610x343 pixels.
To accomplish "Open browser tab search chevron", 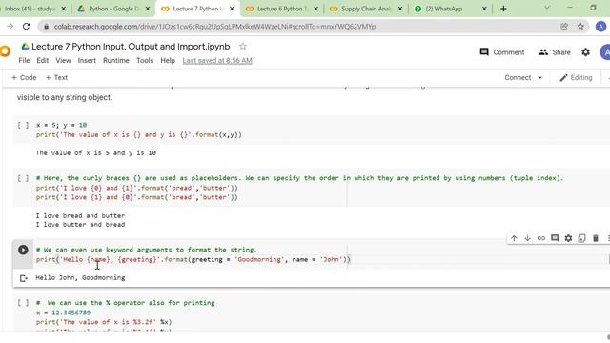I will [546, 8].
